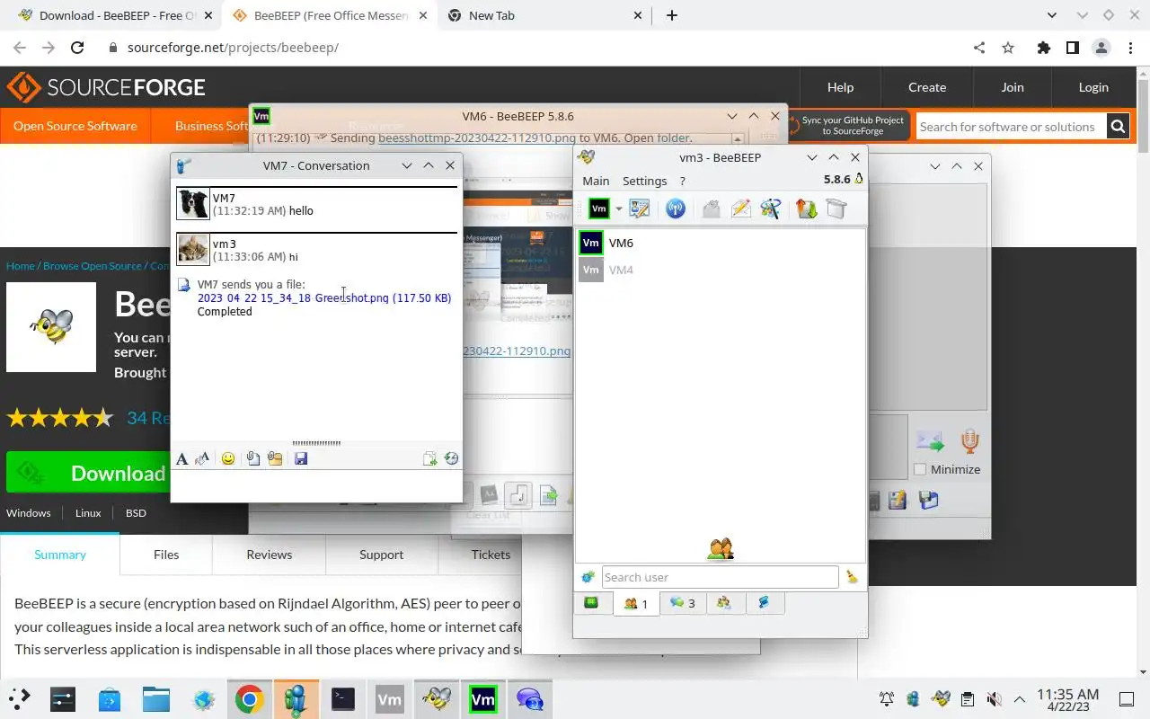Screen dimensions: 1150x719
Task: Open the Main menu in vm3 BeeBEEP
Action: pos(596,181)
